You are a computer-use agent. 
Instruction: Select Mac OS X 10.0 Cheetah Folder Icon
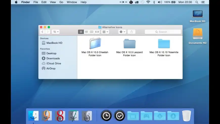tap(95, 44)
